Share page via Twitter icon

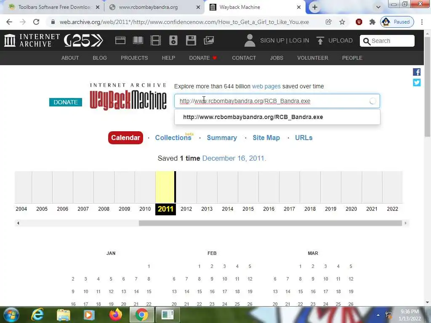(416, 82)
